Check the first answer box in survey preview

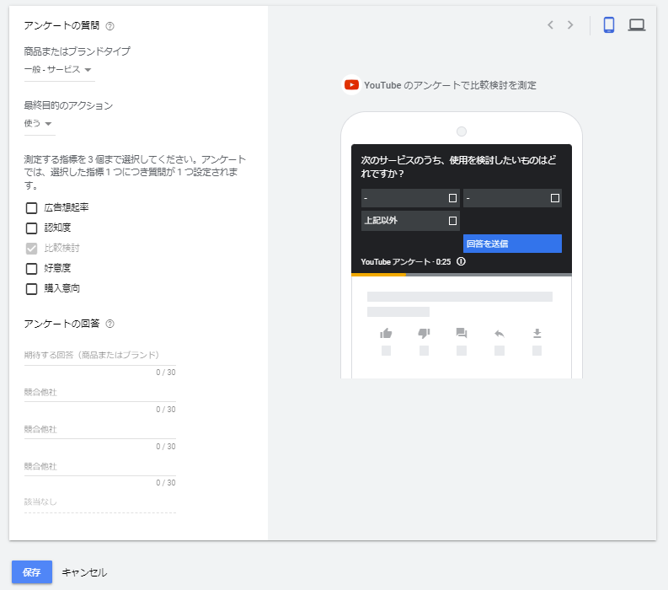(x=452, y=198)
